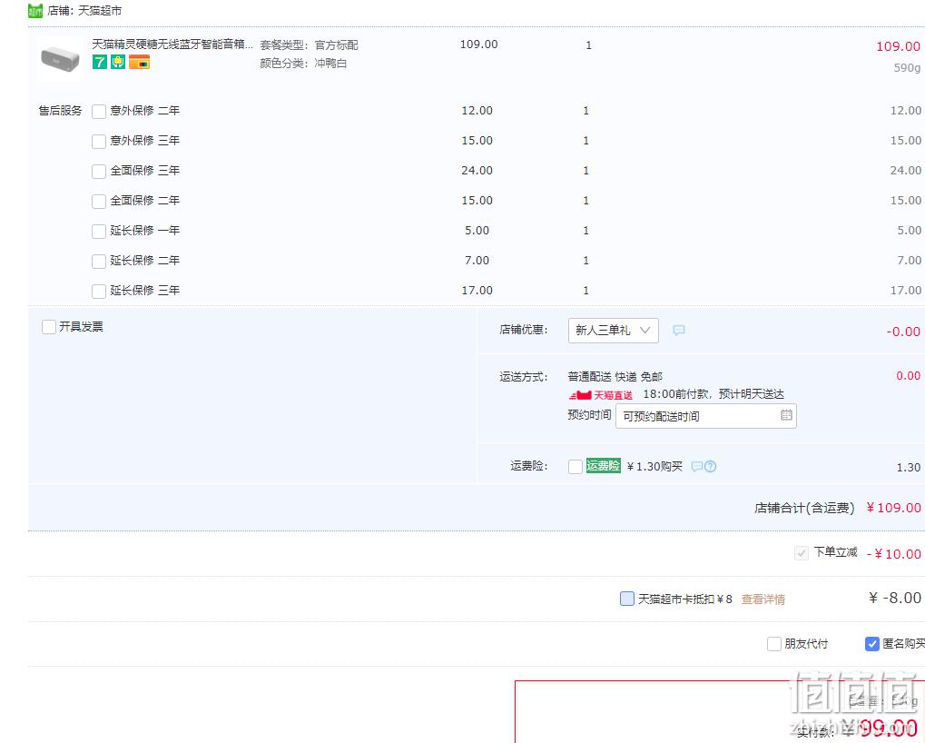Check the 天猫超市卡抵扣¥8 checkbox
Image resolution: width=925 pixels, height=743 pixels.
point(627,599)
